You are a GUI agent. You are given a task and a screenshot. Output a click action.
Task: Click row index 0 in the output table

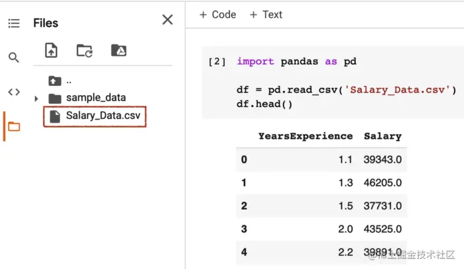point(244,159)
